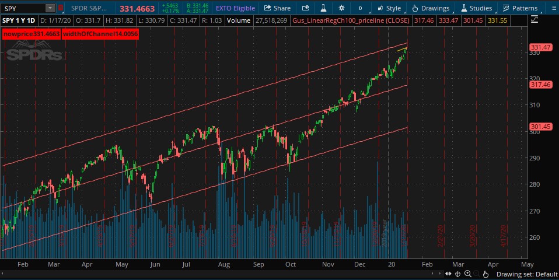Click the zoom in magnifier icon
Screen dimensions: 559x280
[468, 274]
